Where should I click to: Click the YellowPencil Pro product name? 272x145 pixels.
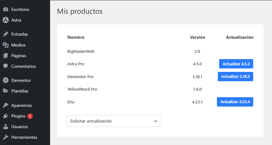[x=82, y=89]
